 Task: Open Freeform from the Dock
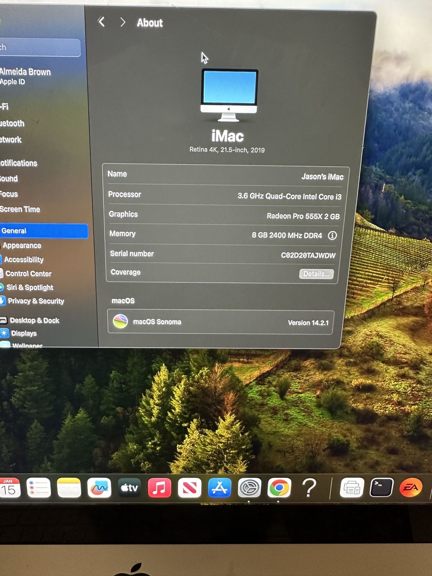(x=99, y=487)
